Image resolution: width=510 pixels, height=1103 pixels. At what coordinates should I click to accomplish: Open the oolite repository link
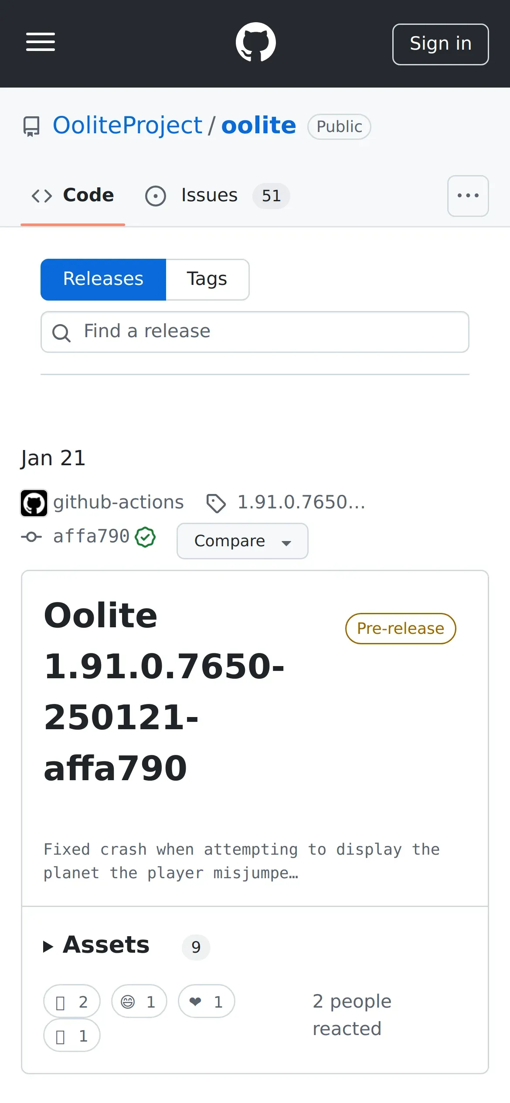pos(258,126)
